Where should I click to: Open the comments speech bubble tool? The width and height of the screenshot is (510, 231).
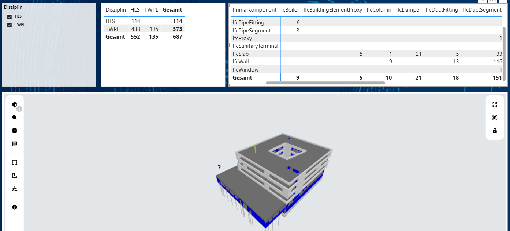point(15,144)
